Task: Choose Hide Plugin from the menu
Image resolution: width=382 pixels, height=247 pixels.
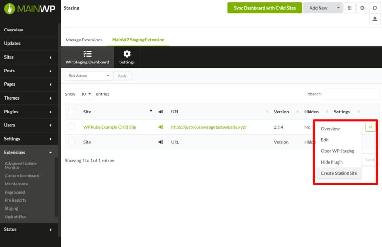Action: [x=339, y=162]
